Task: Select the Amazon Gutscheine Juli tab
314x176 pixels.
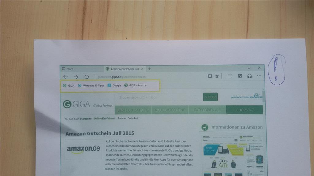Action: point(124,69)
